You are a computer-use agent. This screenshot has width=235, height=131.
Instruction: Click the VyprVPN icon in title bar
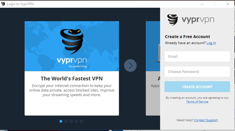click(x=3, y=4)
